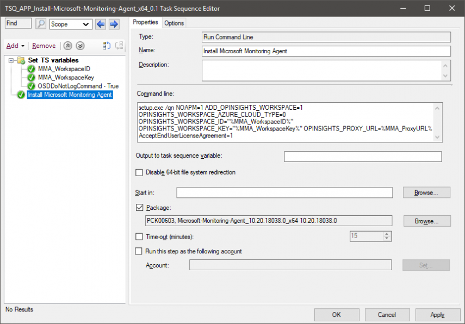This screenshot has width=465, height=324.
Task: Go to previous find result arrow
Action: (x=101, y=24)
